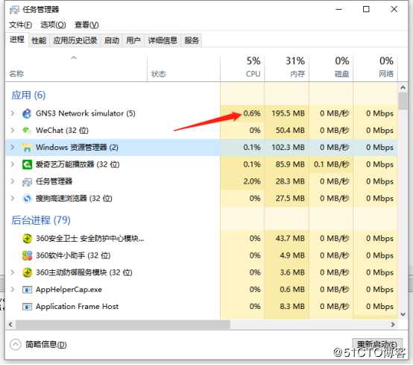413x365 pixels.
Task: Click the 43.7 MB memory value
Action: (x=290, y=238)
